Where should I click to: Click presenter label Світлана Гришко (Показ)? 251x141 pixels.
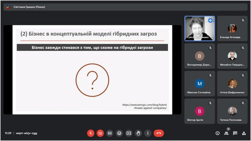point(29,7)
